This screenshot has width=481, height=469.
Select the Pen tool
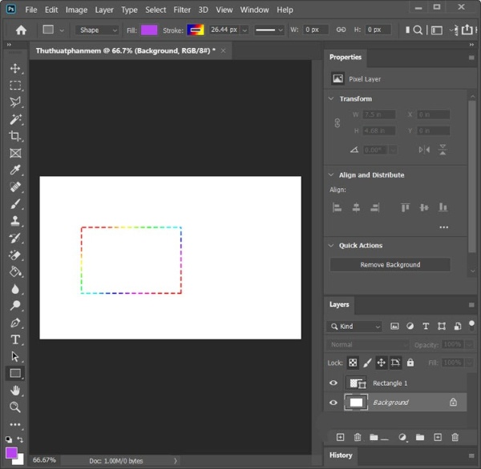(x=15, y=323)
